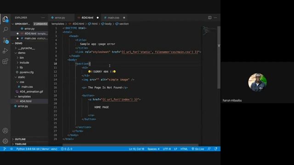This screenshot has width=294, height=165.
Task: Collapse the static folder
Action: click(16, 77)
